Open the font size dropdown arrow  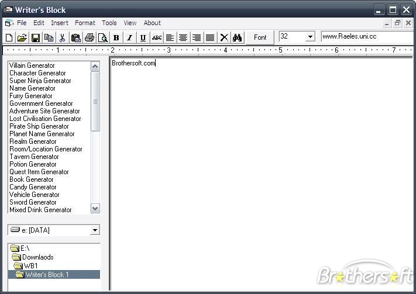click(310, 37)
